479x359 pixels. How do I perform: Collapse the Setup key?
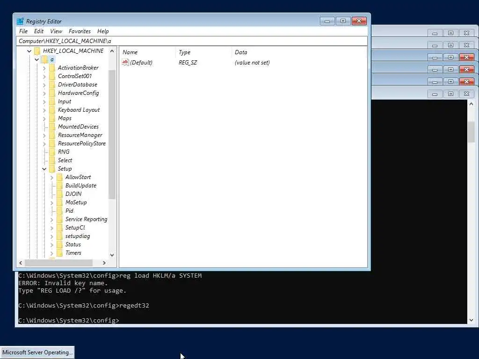(44, 169)
